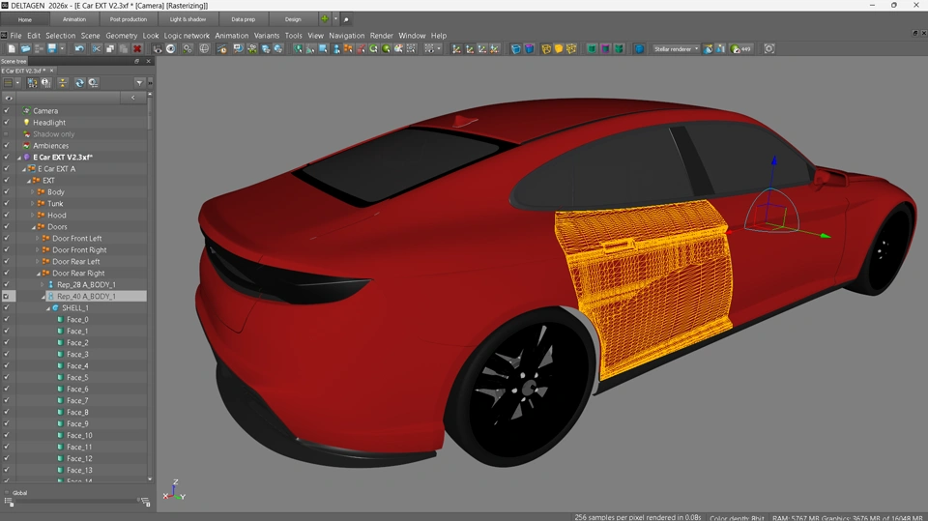Click the light blue open cube icon
The image size is (928, 521).
515,49
